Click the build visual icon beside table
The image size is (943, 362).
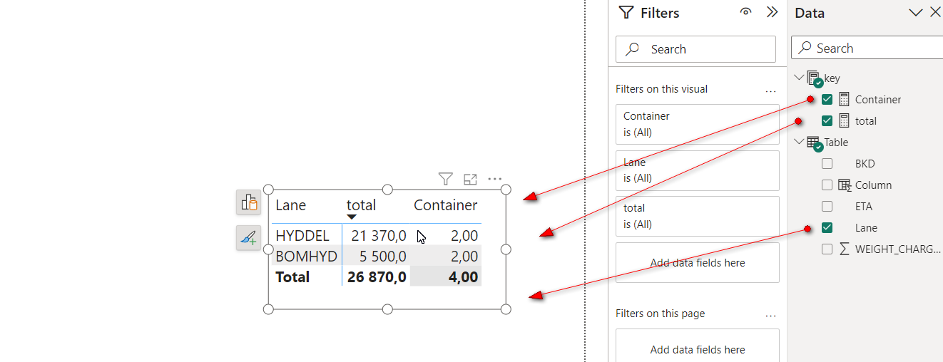[x=248, y=202]
